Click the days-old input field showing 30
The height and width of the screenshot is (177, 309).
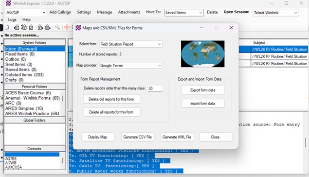155,88
